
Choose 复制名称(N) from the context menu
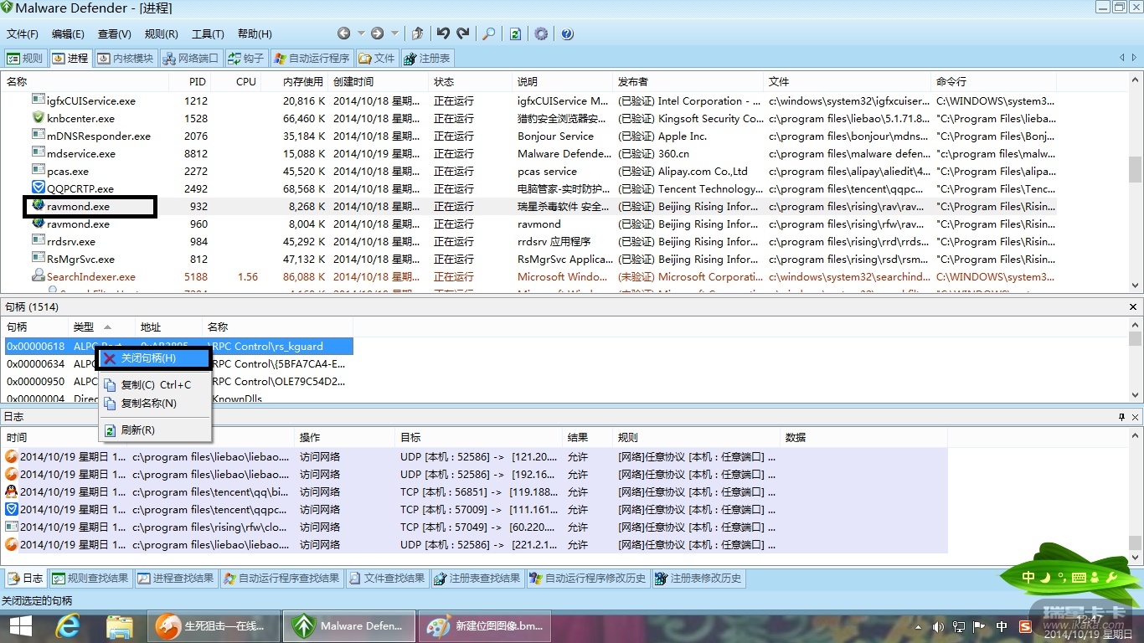148,404
